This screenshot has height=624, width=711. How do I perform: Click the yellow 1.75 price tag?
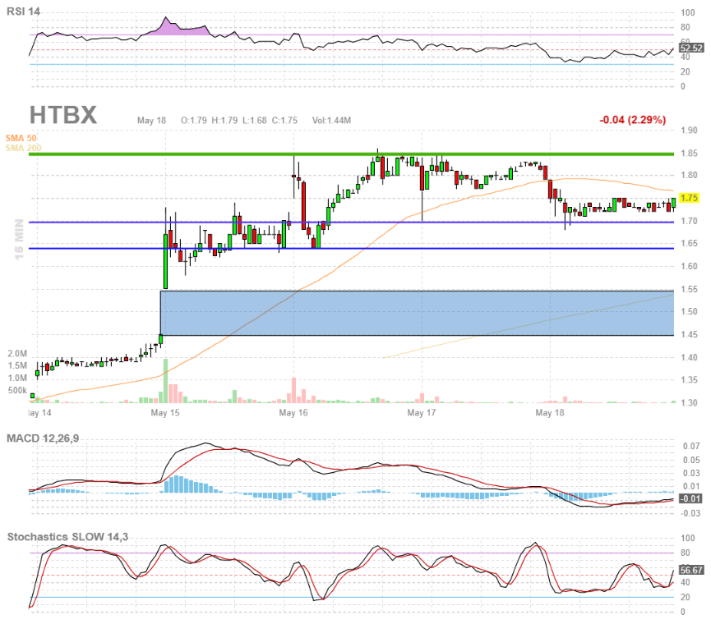click(x=690, y=198)
